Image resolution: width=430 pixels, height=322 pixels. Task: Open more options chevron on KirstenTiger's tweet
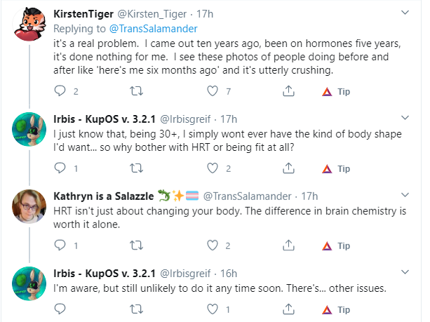click(x=405, y=13)
